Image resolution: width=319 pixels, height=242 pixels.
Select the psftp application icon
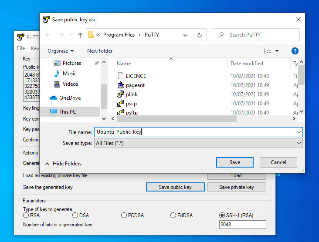point(120,112)
